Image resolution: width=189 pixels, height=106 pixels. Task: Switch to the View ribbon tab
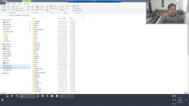tap(19, 4)
